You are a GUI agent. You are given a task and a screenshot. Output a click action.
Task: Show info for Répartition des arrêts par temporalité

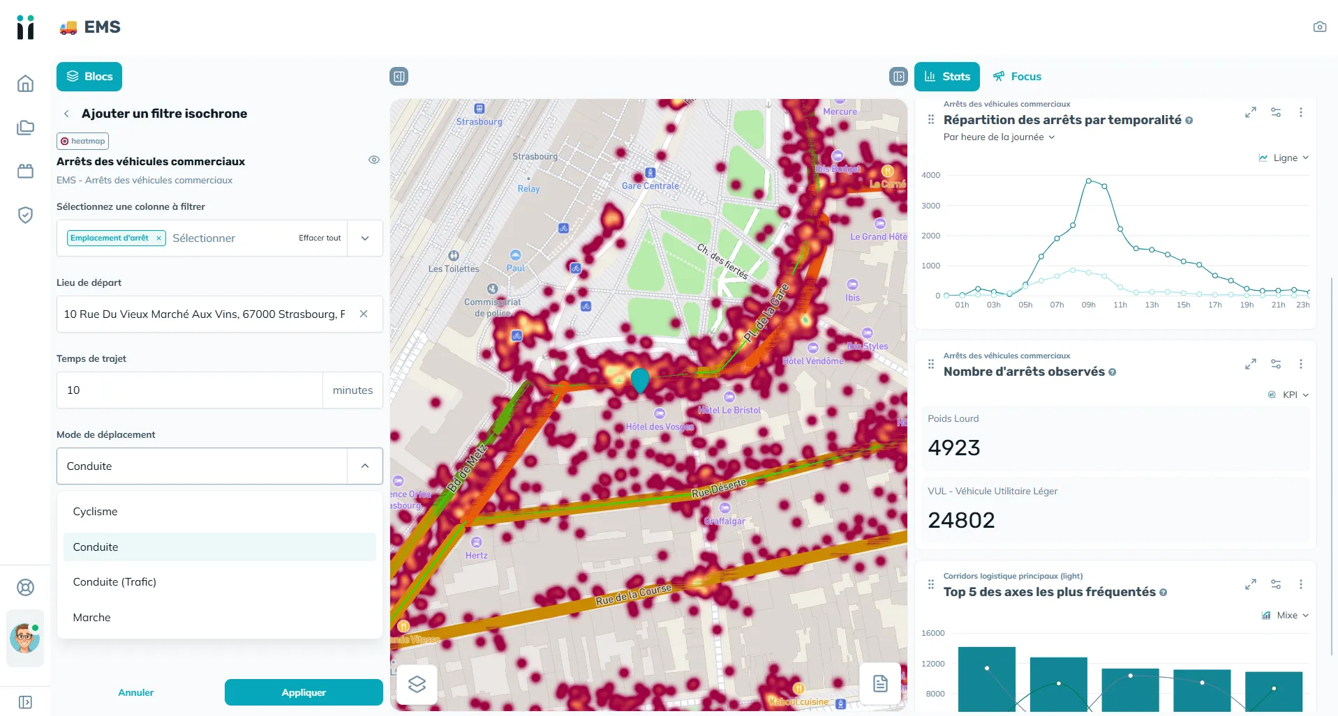point(1189,121)
